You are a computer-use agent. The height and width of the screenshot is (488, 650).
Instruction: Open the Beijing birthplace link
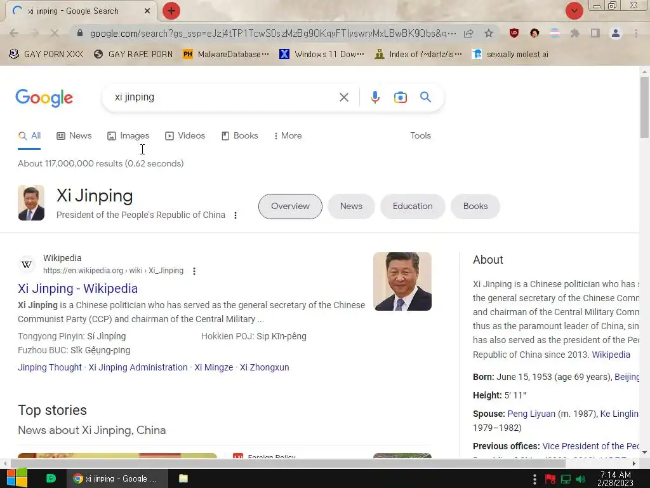(627, 377)
